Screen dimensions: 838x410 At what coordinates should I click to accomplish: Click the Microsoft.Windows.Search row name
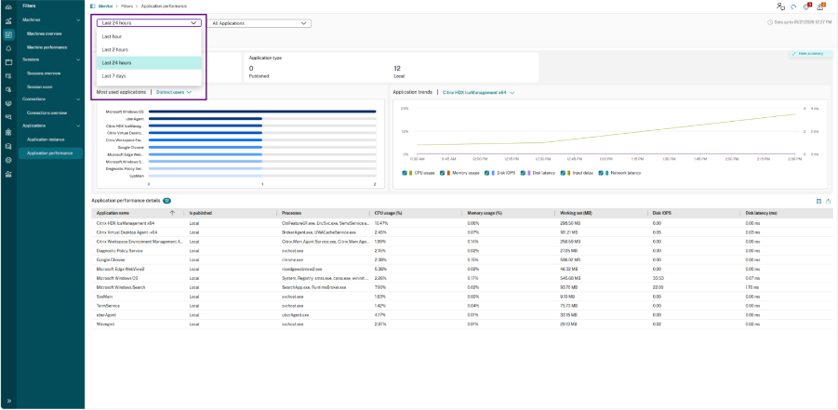(121, 287)
